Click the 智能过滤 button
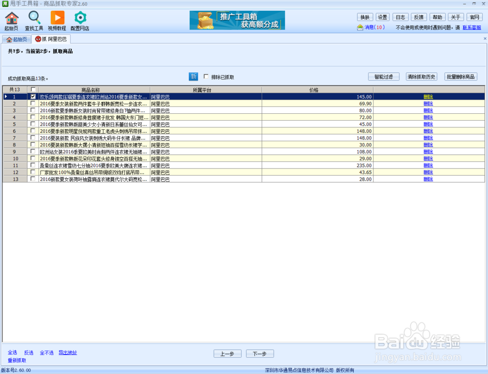The width and height of the screenshot is (488, 374). (x=384, y=77)
